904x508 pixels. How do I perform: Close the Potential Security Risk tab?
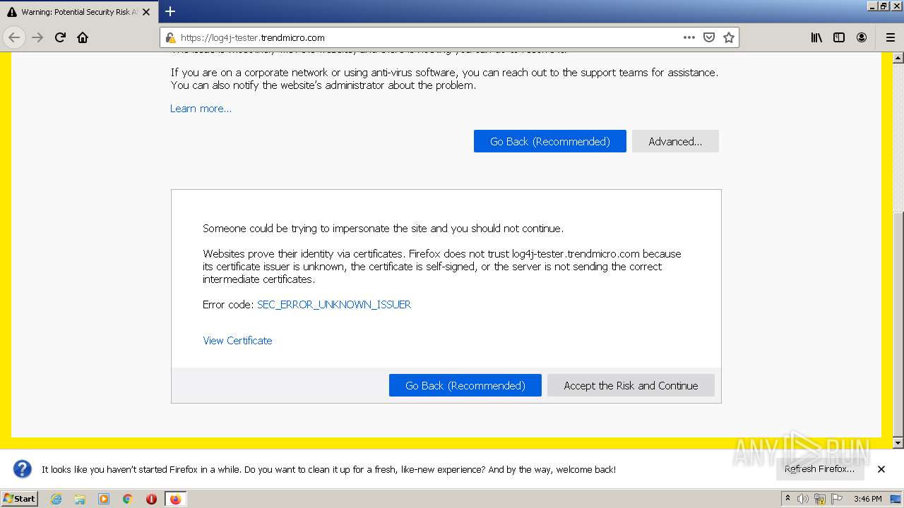[x=146, y=12]
